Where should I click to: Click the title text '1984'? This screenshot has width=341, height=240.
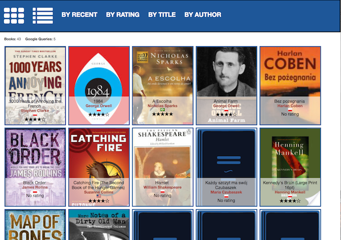(98, 101)
